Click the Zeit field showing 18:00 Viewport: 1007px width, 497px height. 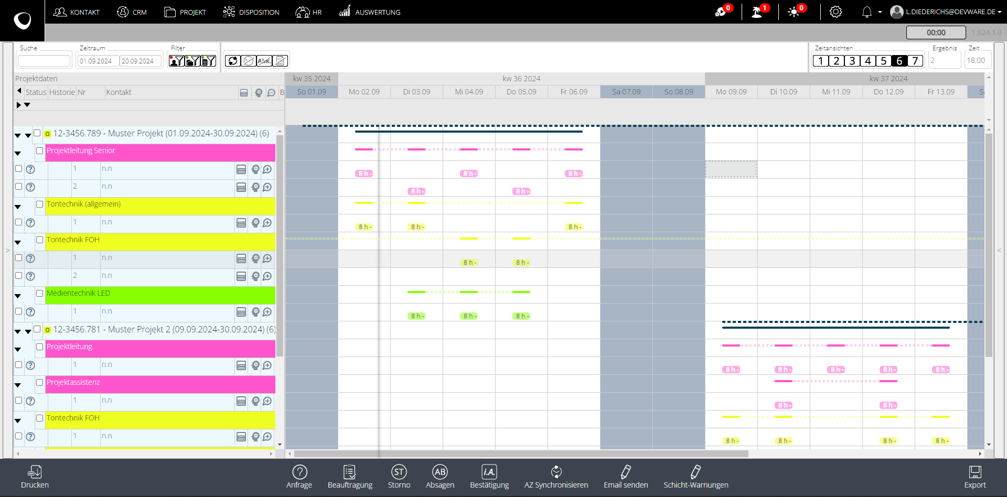[x=977, y=61]
